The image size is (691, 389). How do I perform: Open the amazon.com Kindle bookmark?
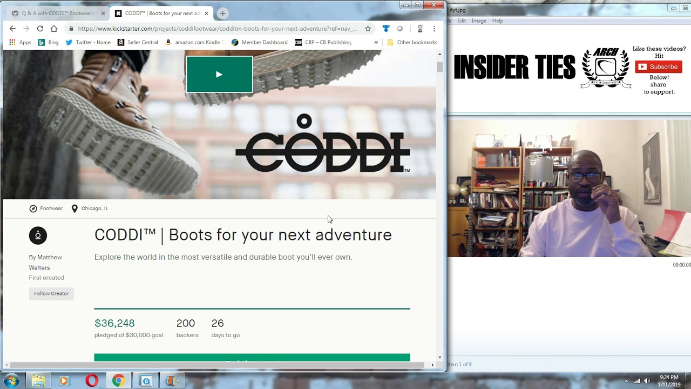(x=194, y=42)
